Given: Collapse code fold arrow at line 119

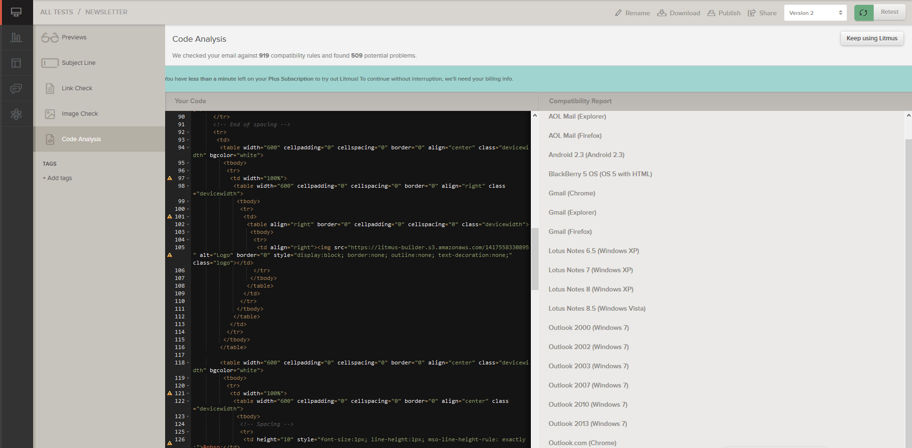Looking at the screenshot, I should [188, 378].
